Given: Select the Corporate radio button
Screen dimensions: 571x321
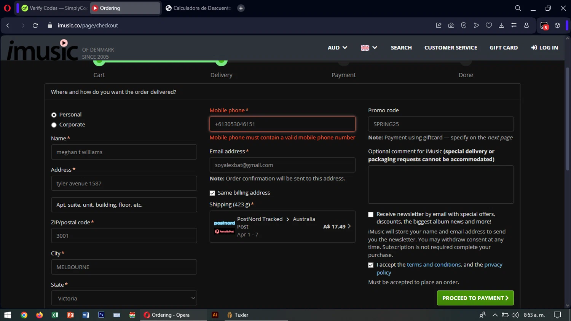Looking at the screenshot, I should (54, 125).
